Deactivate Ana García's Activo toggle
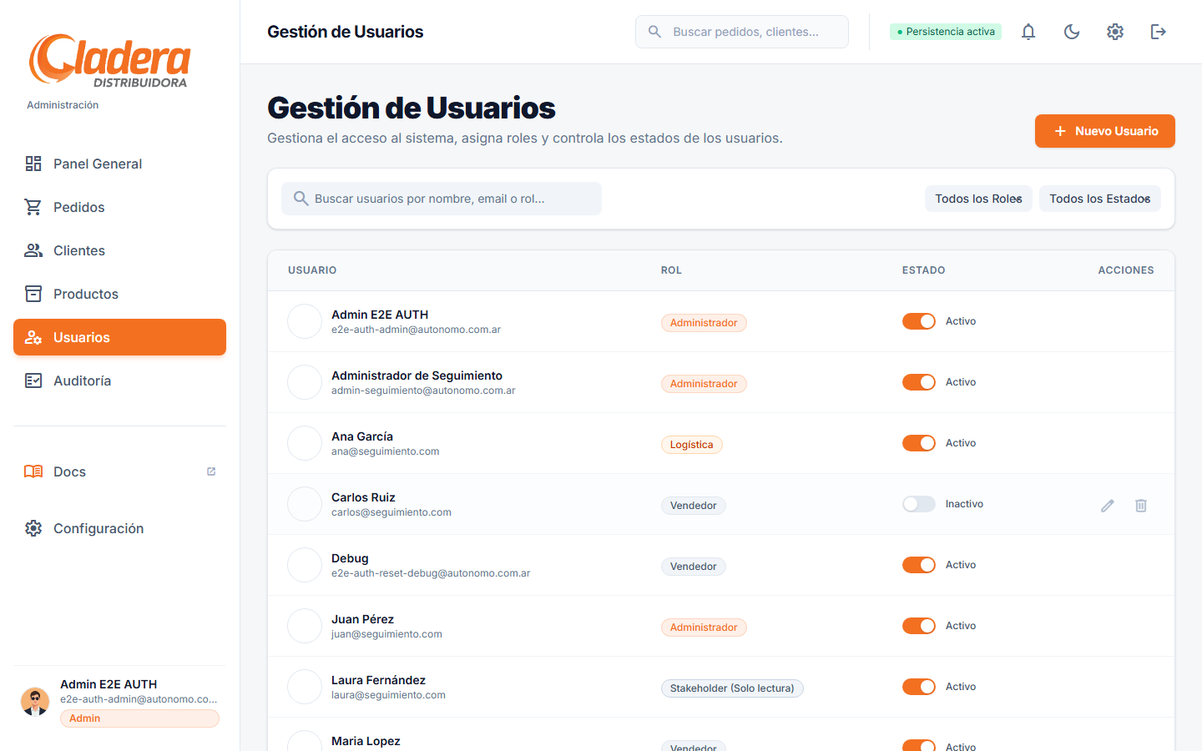 point(919,443)
